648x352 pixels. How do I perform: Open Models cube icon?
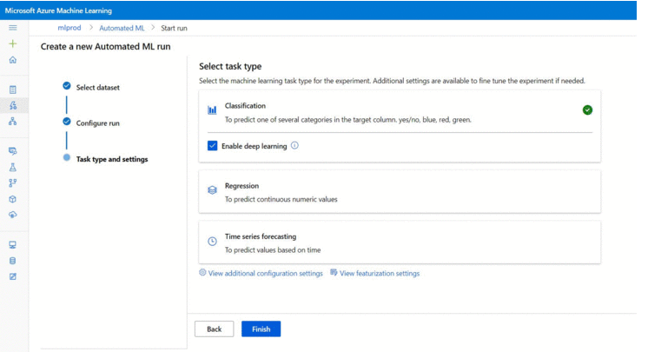(13, 199)
